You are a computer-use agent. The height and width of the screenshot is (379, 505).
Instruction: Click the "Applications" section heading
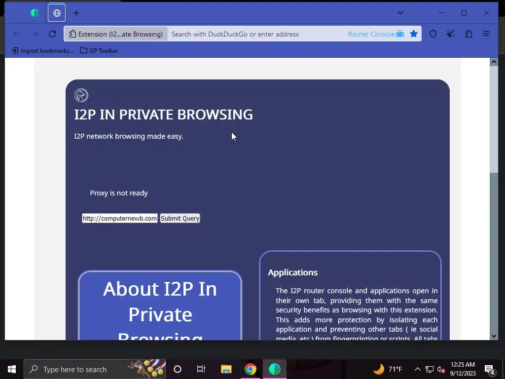tap(293, 272)
